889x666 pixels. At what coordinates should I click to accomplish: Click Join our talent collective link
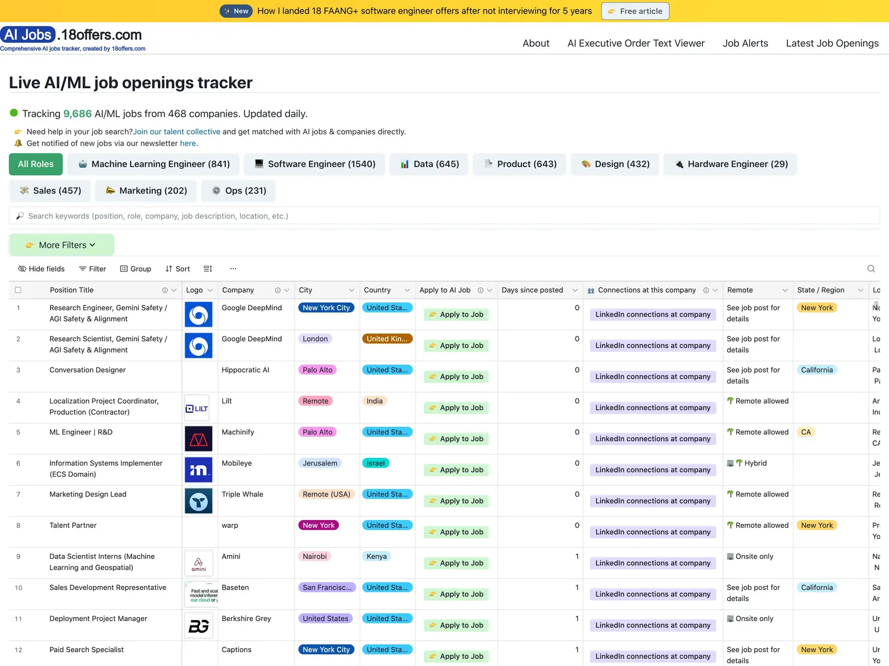coord(177,132)
